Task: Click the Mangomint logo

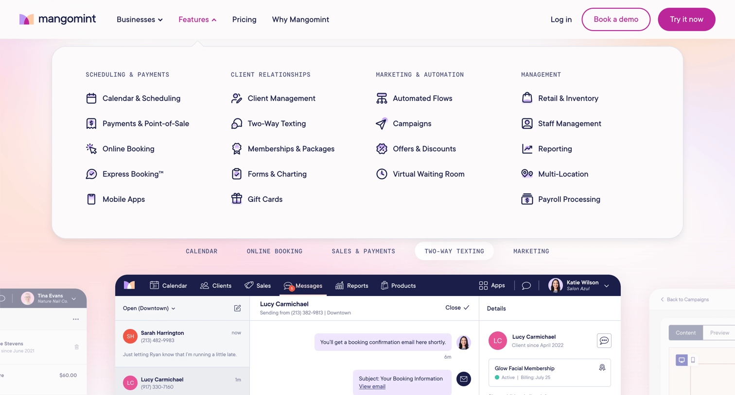Action: (x=57, y=19)
